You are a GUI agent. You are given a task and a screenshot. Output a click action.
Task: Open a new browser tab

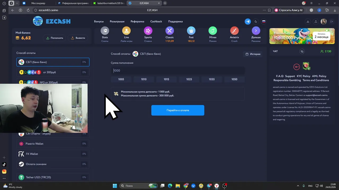point(165,3)
